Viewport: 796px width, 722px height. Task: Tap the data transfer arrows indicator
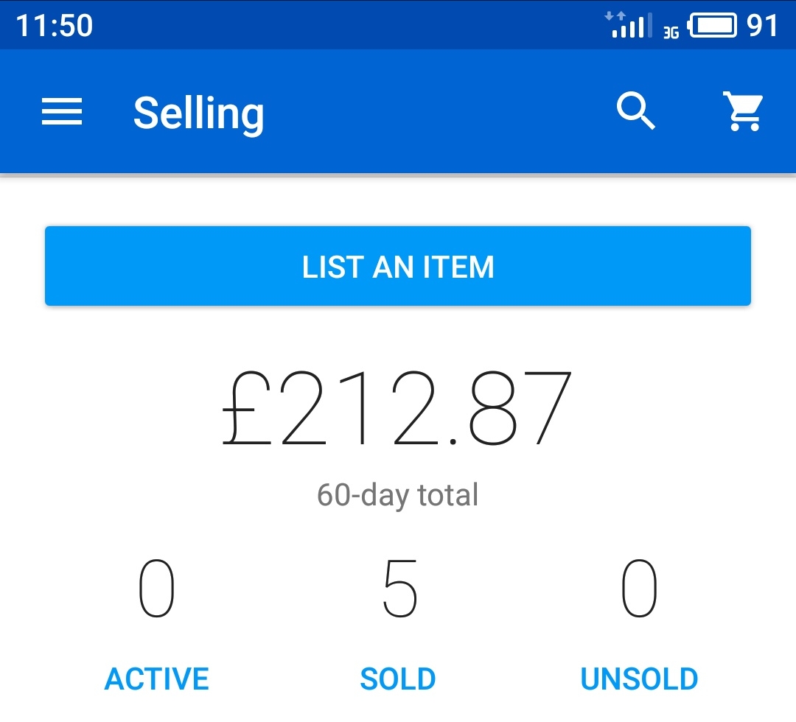click(x=615, y=16)
